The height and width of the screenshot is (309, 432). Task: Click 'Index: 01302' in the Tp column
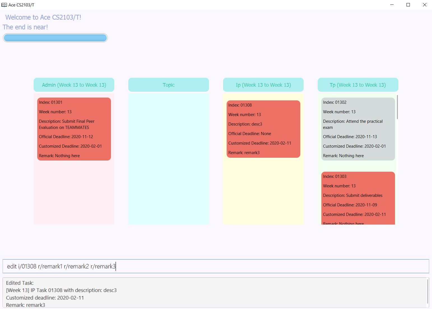(x=335, y=102)
